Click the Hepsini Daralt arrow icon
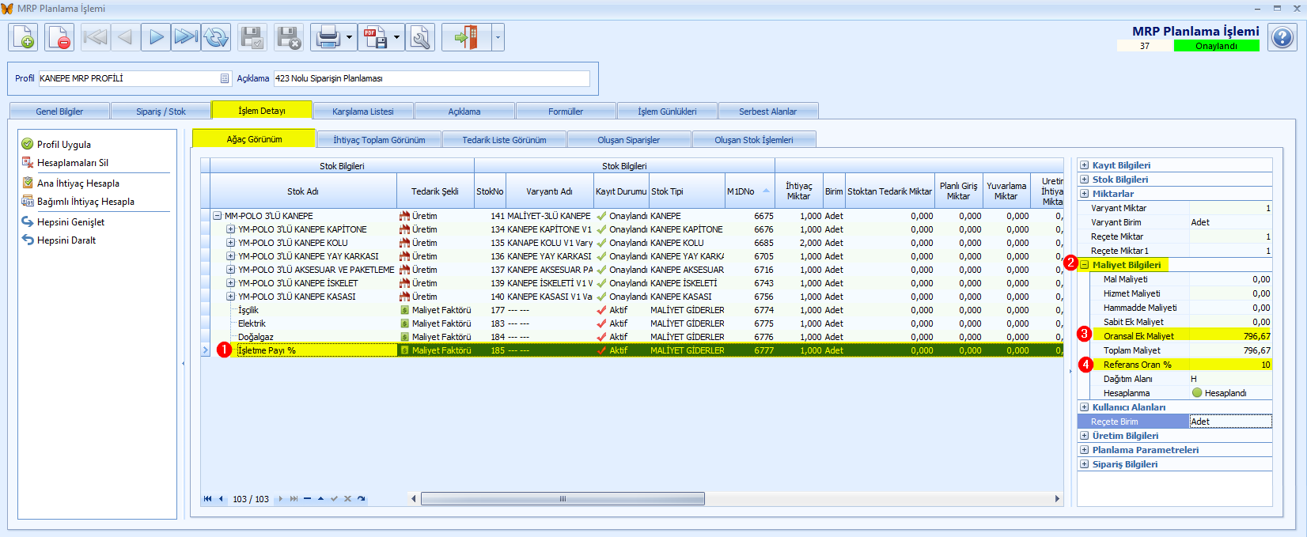1307x537 pixels. pos(28,240)
